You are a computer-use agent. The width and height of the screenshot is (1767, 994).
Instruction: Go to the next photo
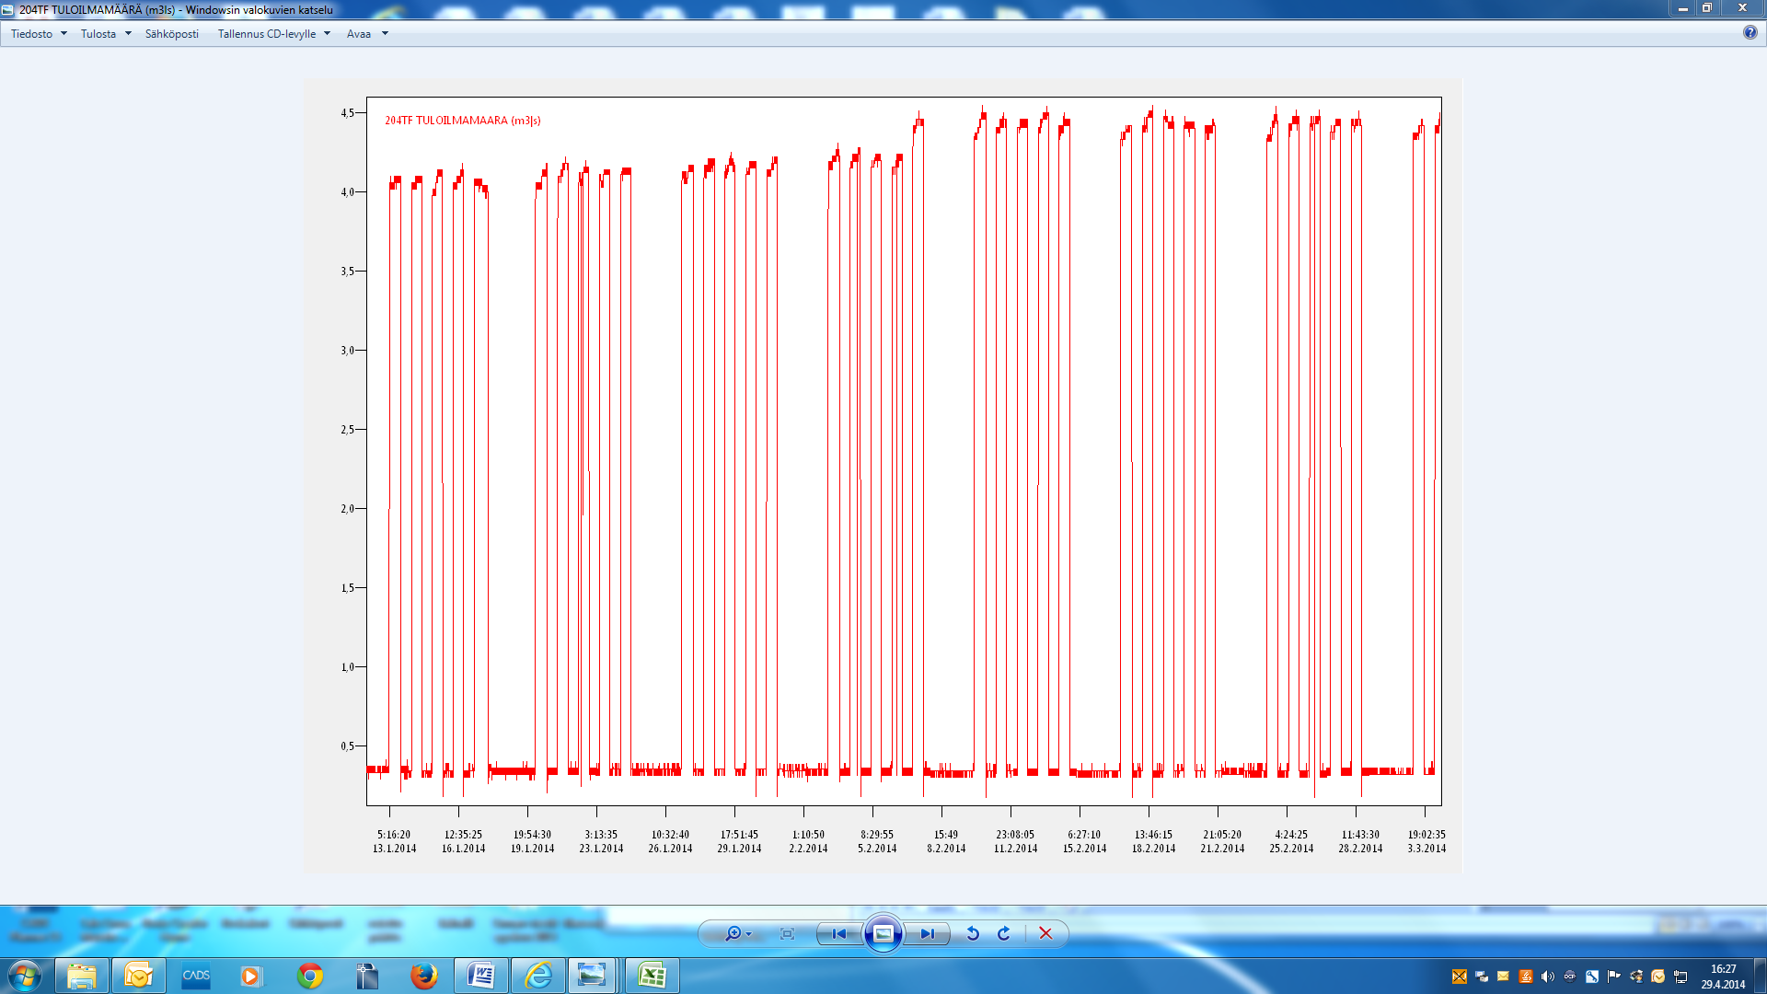[927, 933]
